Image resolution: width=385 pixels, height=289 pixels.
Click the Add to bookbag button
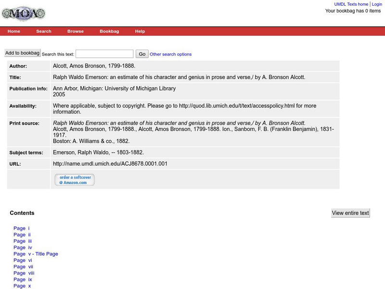pos(22,53)
